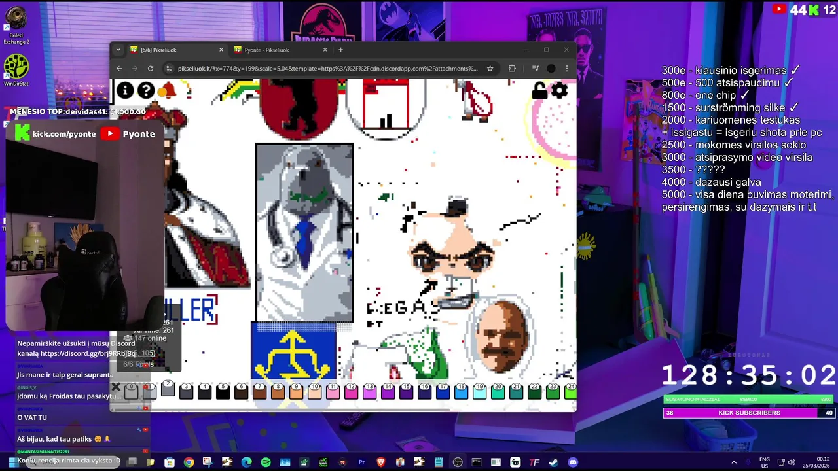The height and width of the screenshot is (471, 838).
Task: Select purple swatch number 14
Action: 388,391
